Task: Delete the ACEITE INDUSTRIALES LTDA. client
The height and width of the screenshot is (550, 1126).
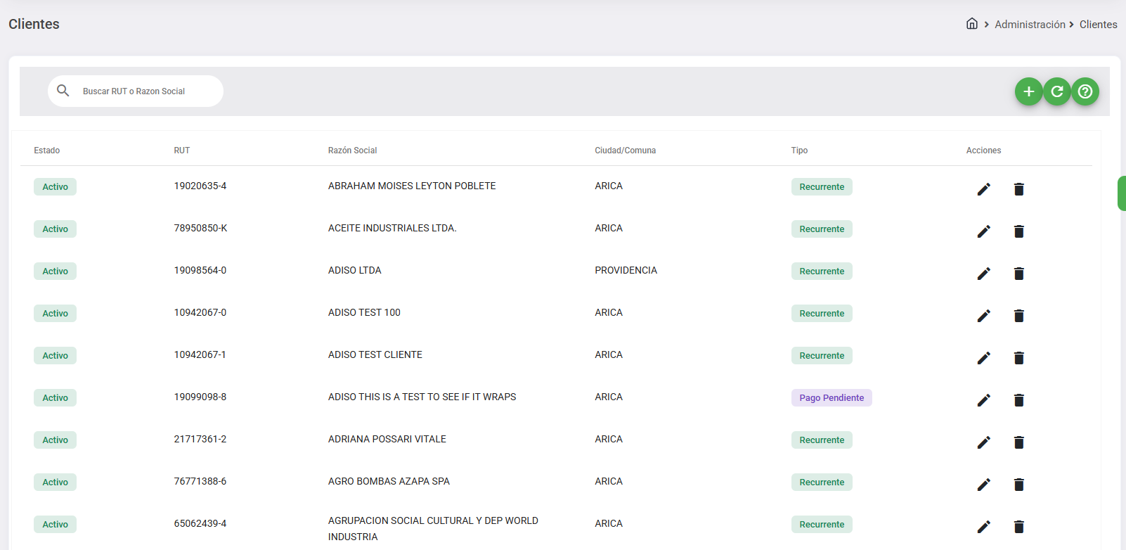Action: point(1018,231)
